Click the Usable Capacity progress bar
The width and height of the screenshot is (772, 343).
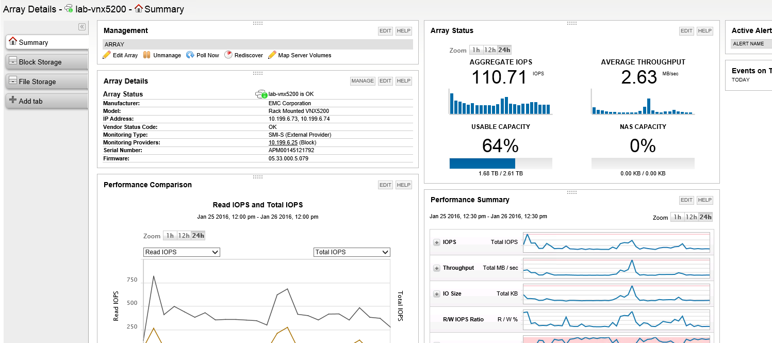[x=501, y=164]
